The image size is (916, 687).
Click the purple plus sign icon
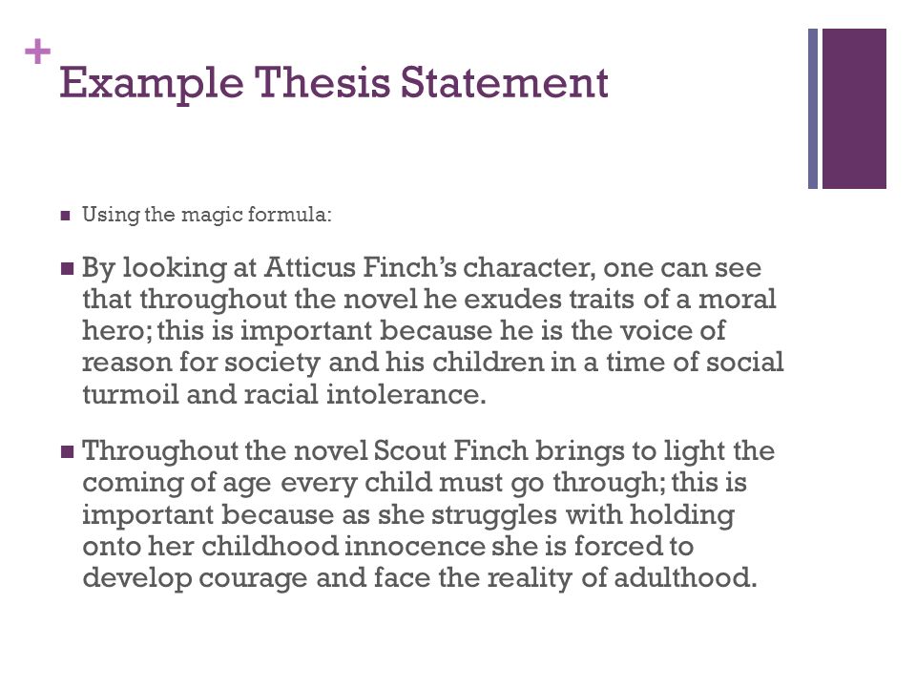coord(38,52)
